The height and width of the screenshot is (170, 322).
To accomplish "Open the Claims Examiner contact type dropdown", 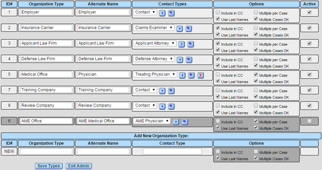I will point(153,28).
